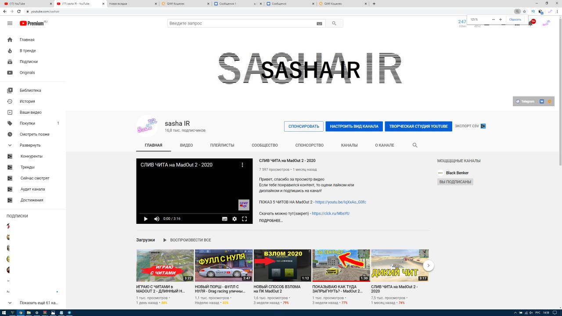This screenshot has width=562, height=316.
Task: Bookmark this page with the star icon
Action: 524,11
